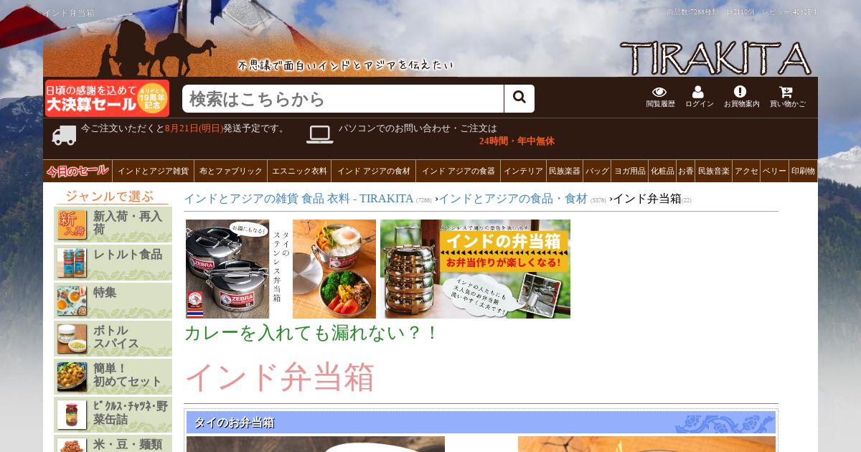Open 民族楽器 menu item
The height and width of the screenshot is (452, 861).
click(565, 171)
